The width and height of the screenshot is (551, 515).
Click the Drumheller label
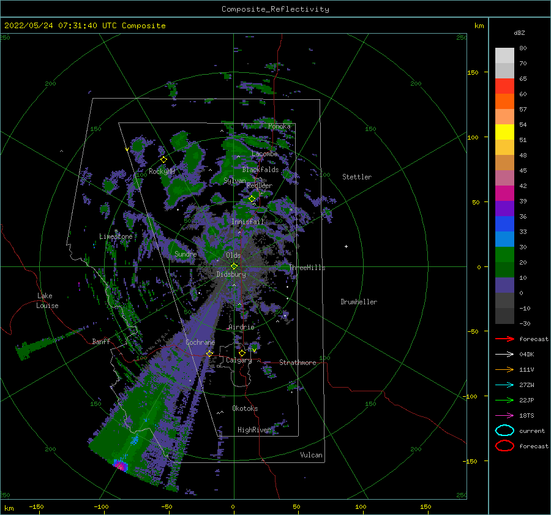(x=359, y=302)
